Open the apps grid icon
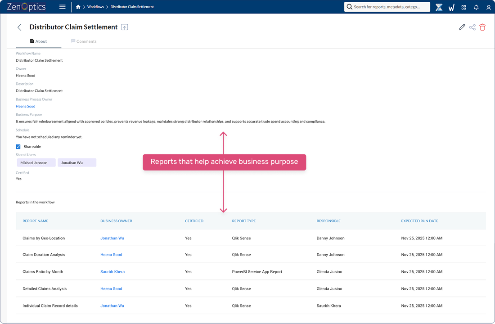The image size is (495, 324). click(x=463, y=7)
